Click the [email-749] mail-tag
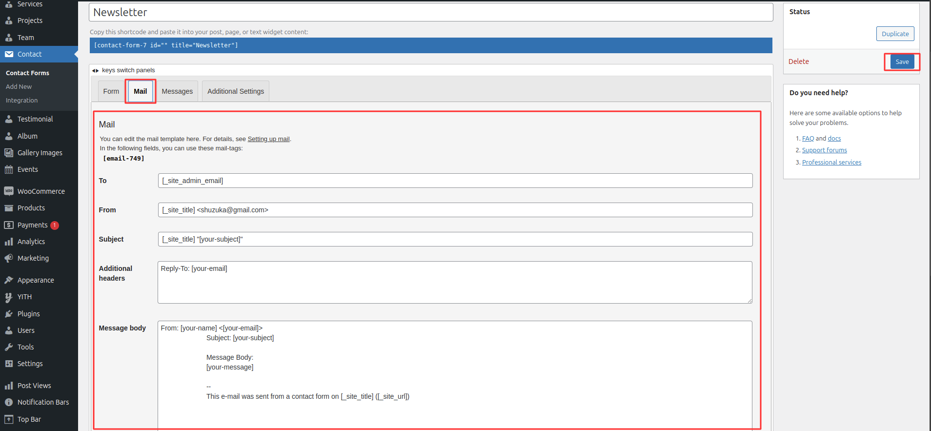Image resolution: width=931 pixels, height=431 pixels. (123, 159)
